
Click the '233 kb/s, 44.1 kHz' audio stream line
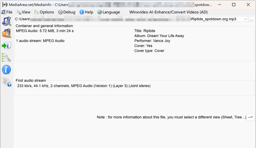click(x=84, y=86)
